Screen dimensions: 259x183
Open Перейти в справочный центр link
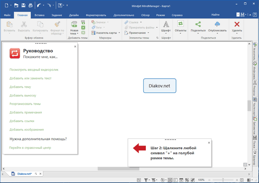(x=30, y=148)
